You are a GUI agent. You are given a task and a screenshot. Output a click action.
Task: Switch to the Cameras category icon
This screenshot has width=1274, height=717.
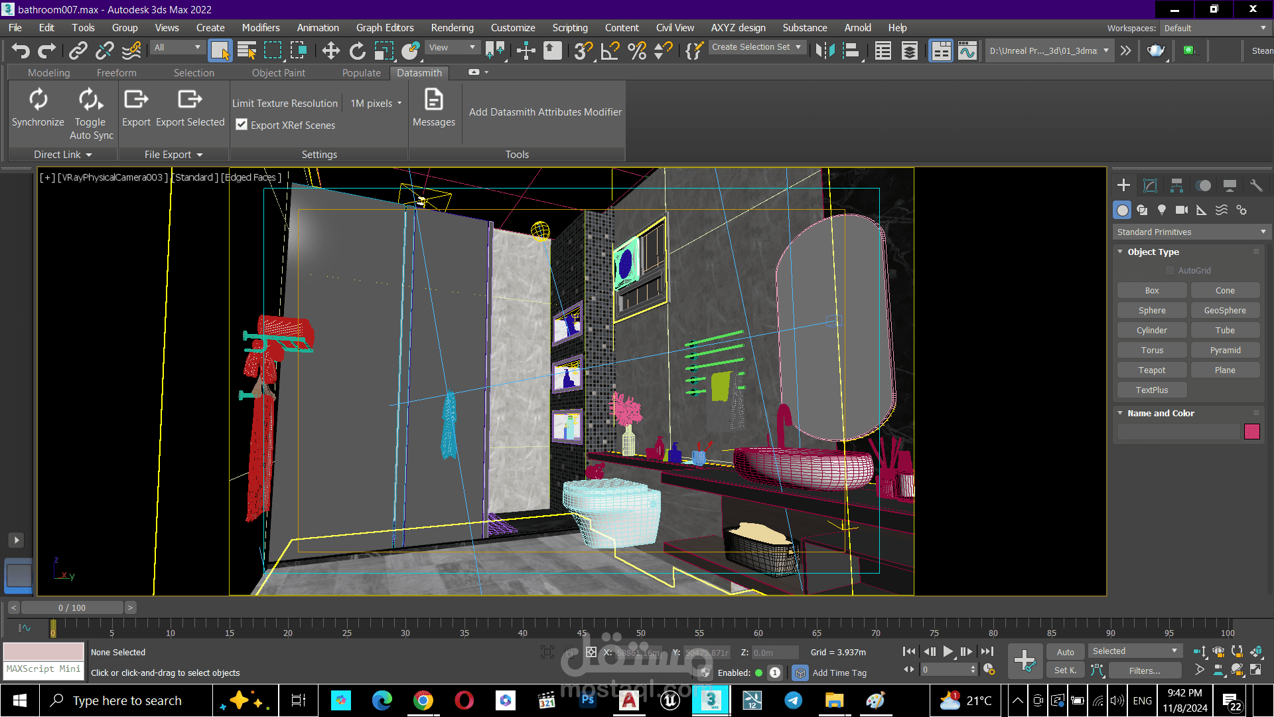click(x=1182, y=210)
